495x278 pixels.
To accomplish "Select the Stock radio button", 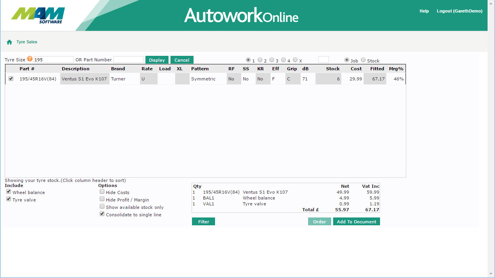I will (x=363, y=60).
